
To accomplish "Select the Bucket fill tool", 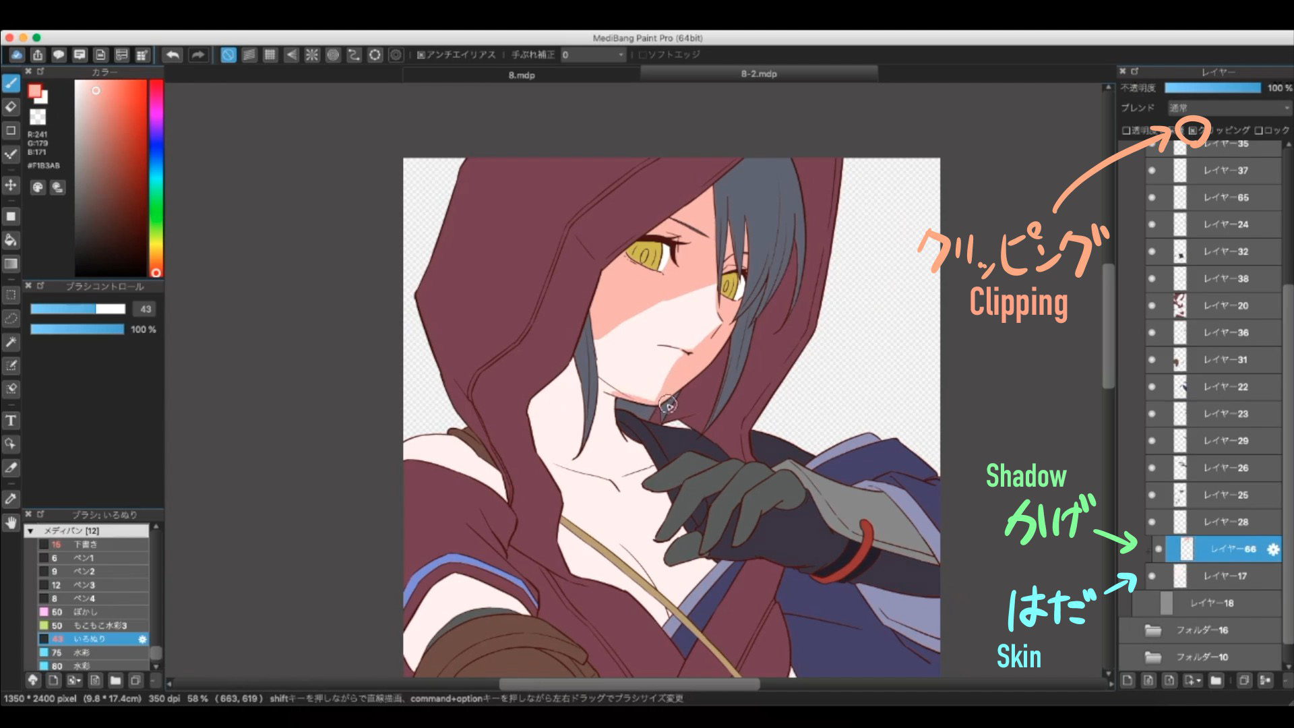I will click(x=11, y=240).
